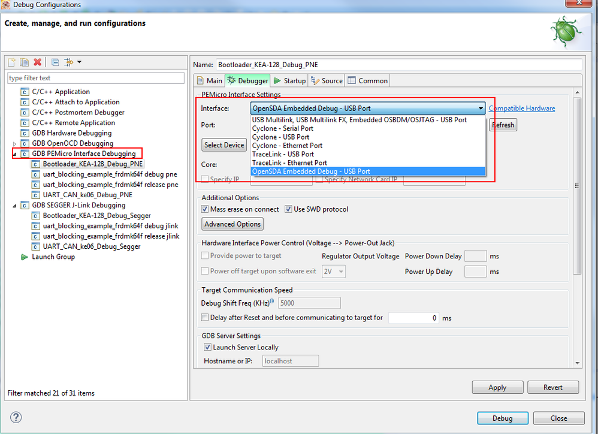The image size is (598, 434).
Task: Select uart_blocking_example_frdmk64f release jlink
Action: coord(111,236)
